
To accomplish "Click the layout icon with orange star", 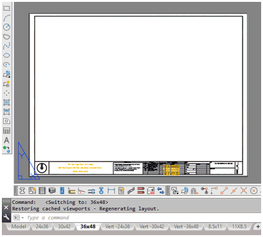I will 32,190.
